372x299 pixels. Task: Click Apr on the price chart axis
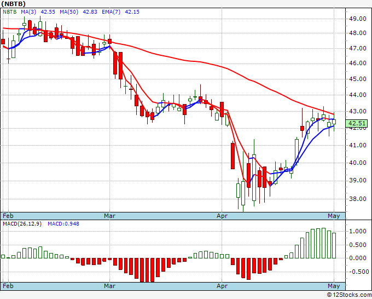222,216
